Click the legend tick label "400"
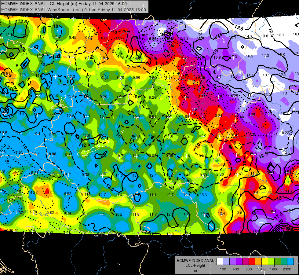Viewport: 299px width, 275px height. coord(236,269)
